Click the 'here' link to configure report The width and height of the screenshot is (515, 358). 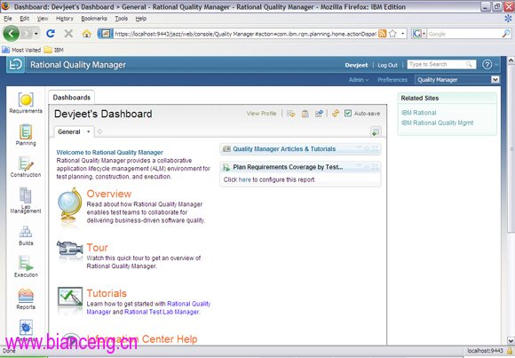tap(244, 179)
